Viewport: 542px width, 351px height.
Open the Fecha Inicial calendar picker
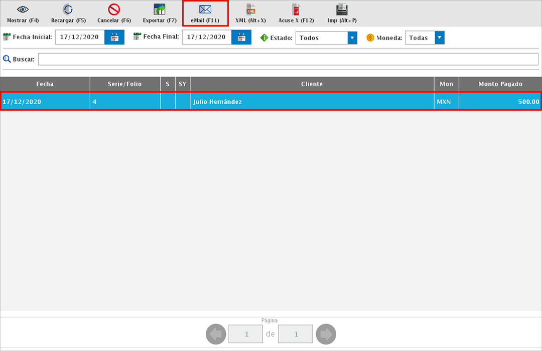point(114,38)
